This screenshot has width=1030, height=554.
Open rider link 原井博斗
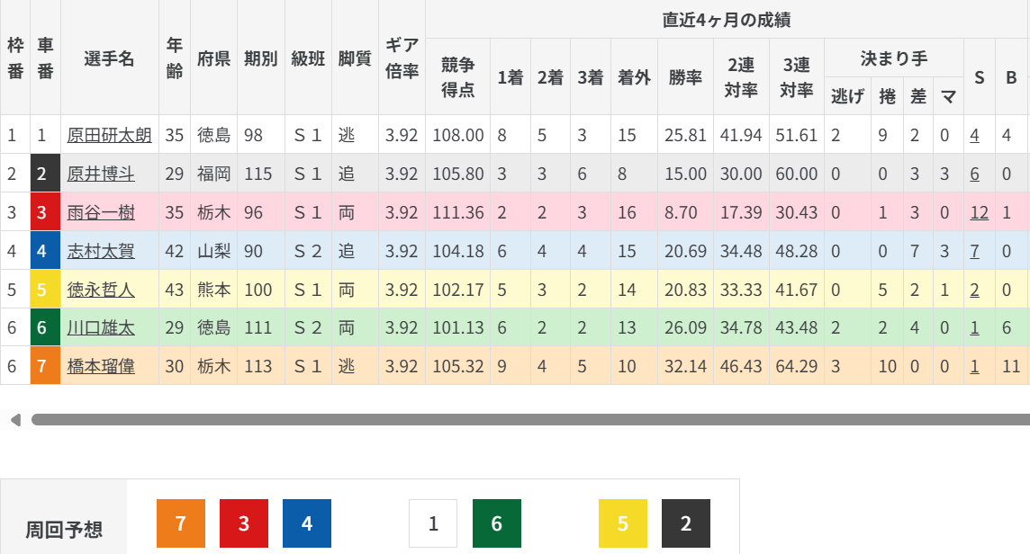pyautogui.click(x=101, y=174)
